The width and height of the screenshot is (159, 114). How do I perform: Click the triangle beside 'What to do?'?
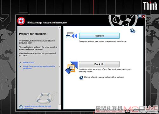[x=20, y=63]
